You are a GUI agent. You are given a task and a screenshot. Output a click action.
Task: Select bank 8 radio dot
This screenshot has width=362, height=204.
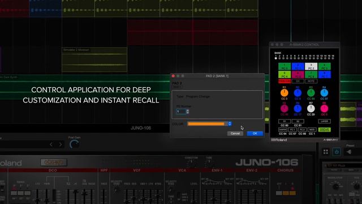click(x=303, y=58)
